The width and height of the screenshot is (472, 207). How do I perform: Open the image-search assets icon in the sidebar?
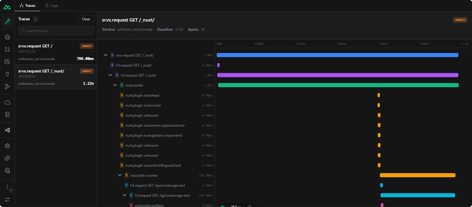pyautogui.click(x=7, y=62)
